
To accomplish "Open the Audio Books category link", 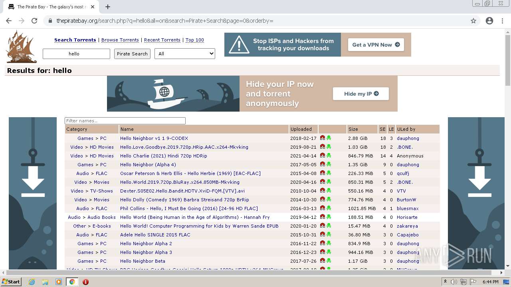I will click(x=101, y=217).
